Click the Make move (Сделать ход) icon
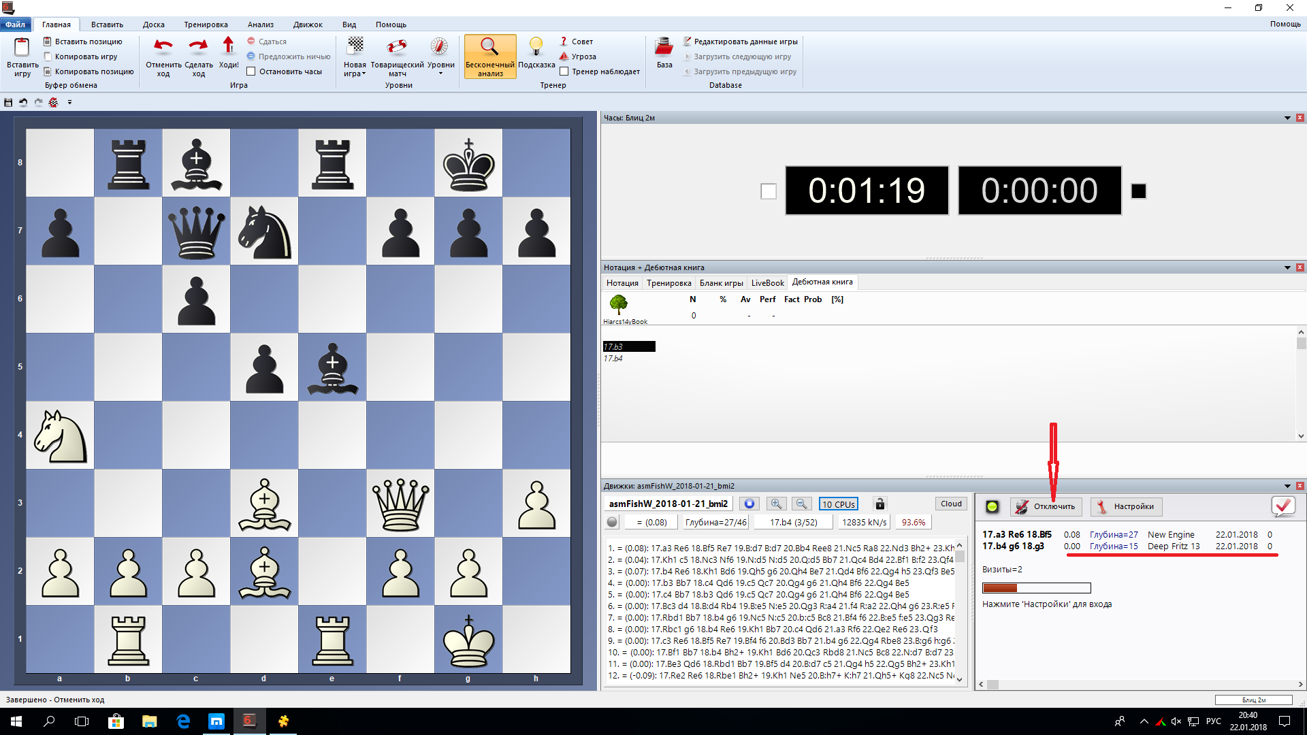The height and width of the screenshot is (735, 1307). [198, 46]
